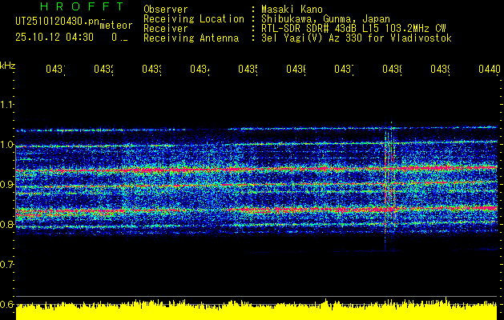Click the 'Receiving Location' label
Screen dimensions: 504x320
point(194,19)
